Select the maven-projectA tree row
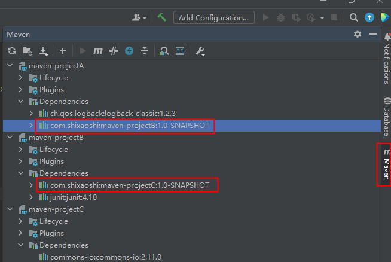The height and width of the screenshot is (262, 391). pyautogui.click(x=192, y=66)
